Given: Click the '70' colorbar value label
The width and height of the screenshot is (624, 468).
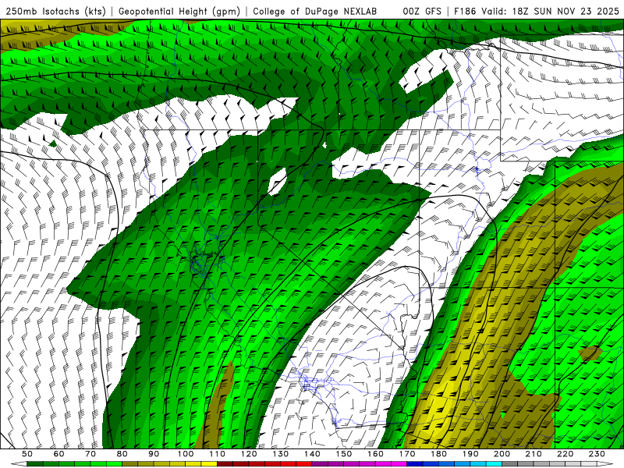Looking at the screenshot, I should click(90, 454).
